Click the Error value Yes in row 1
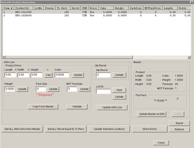The height and width of the screenshot is (148, 194). [x=92, y=12]
